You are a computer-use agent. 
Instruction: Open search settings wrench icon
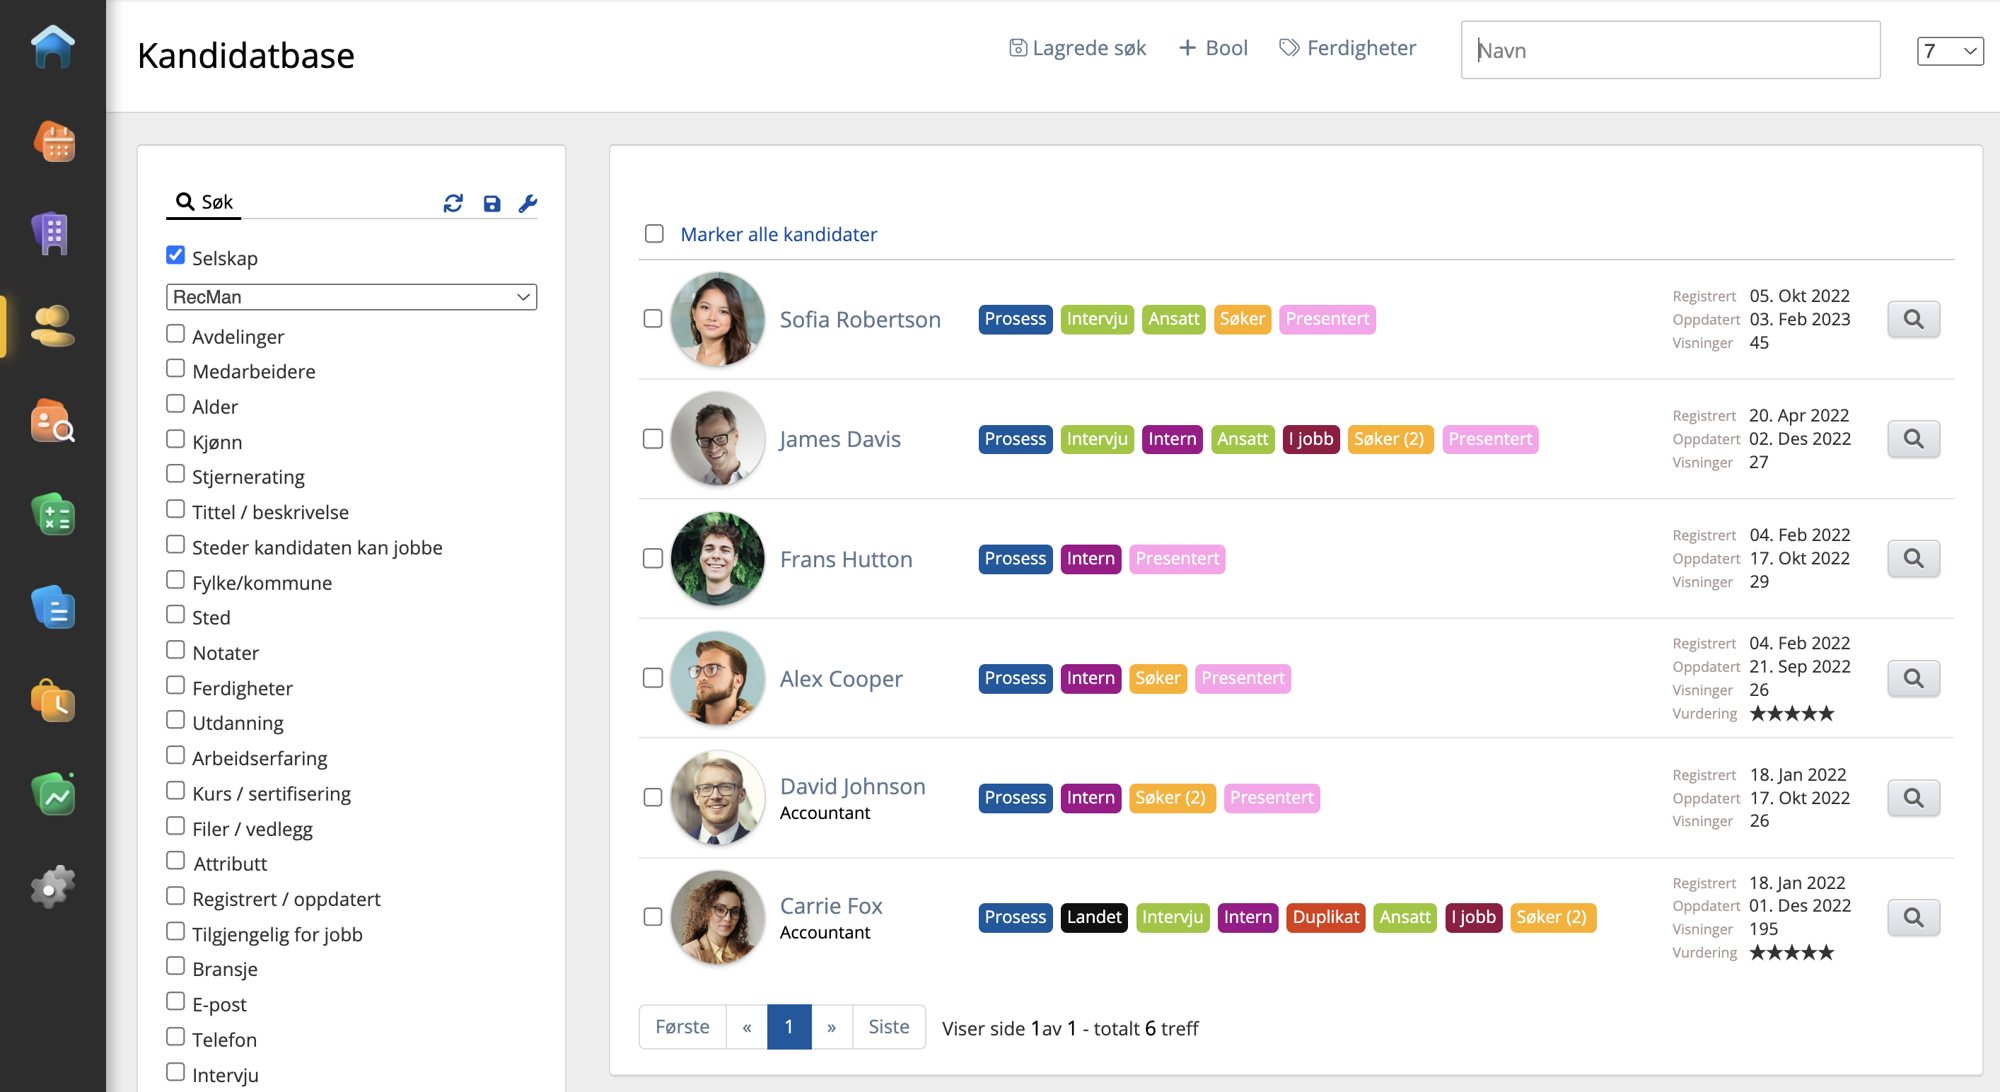click(x=528, y=204)
